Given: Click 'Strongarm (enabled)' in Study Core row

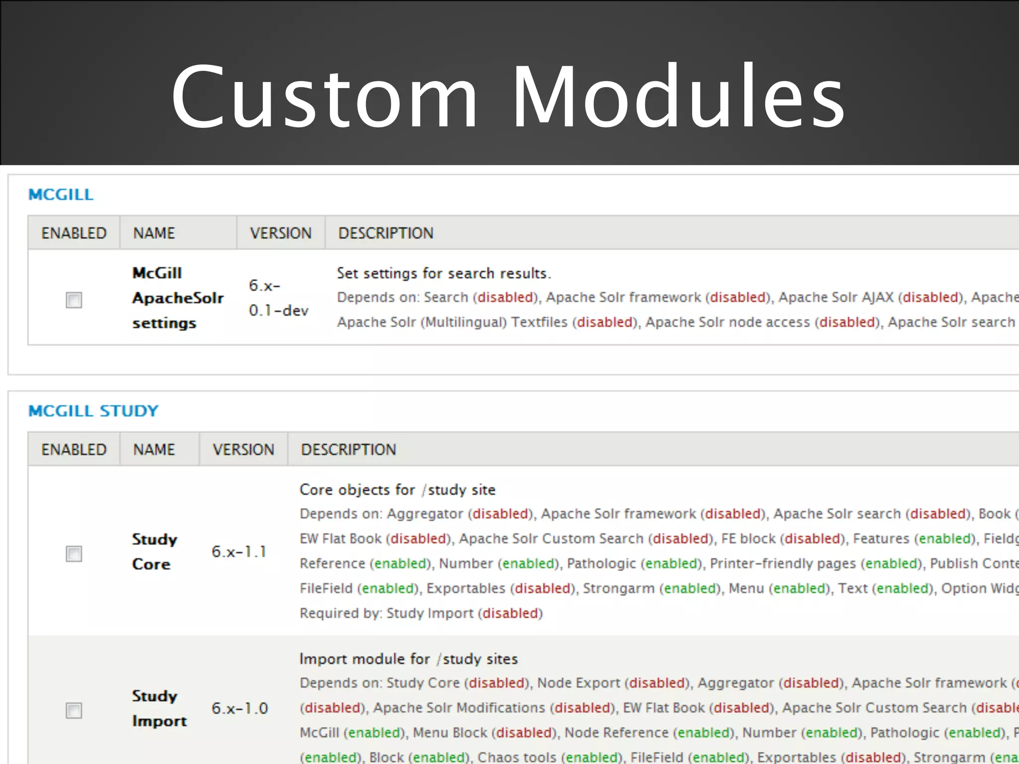Looking at the screenshot, I should pos(652,588).
